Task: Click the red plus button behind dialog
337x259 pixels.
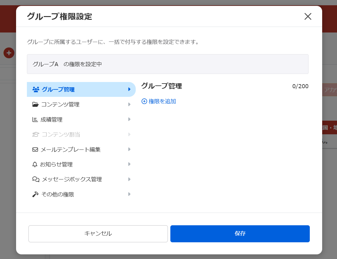Action: coord(9,53)
